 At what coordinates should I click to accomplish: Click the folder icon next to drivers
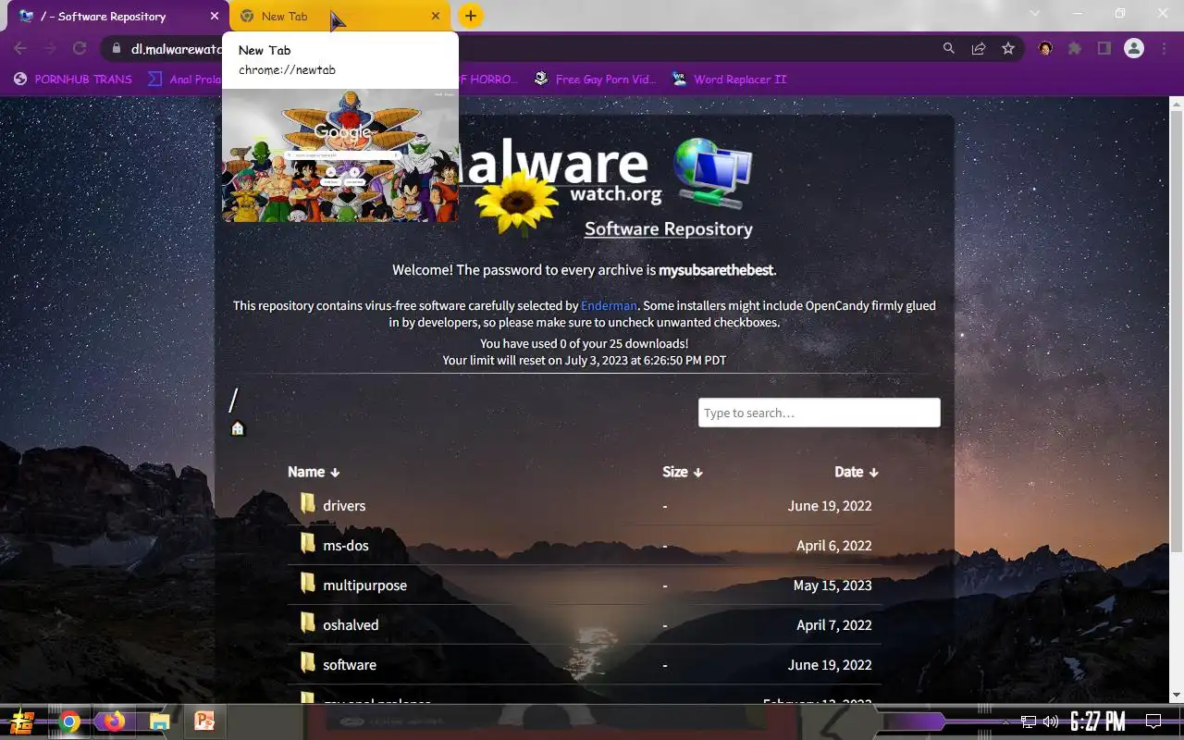click(308, 504)
